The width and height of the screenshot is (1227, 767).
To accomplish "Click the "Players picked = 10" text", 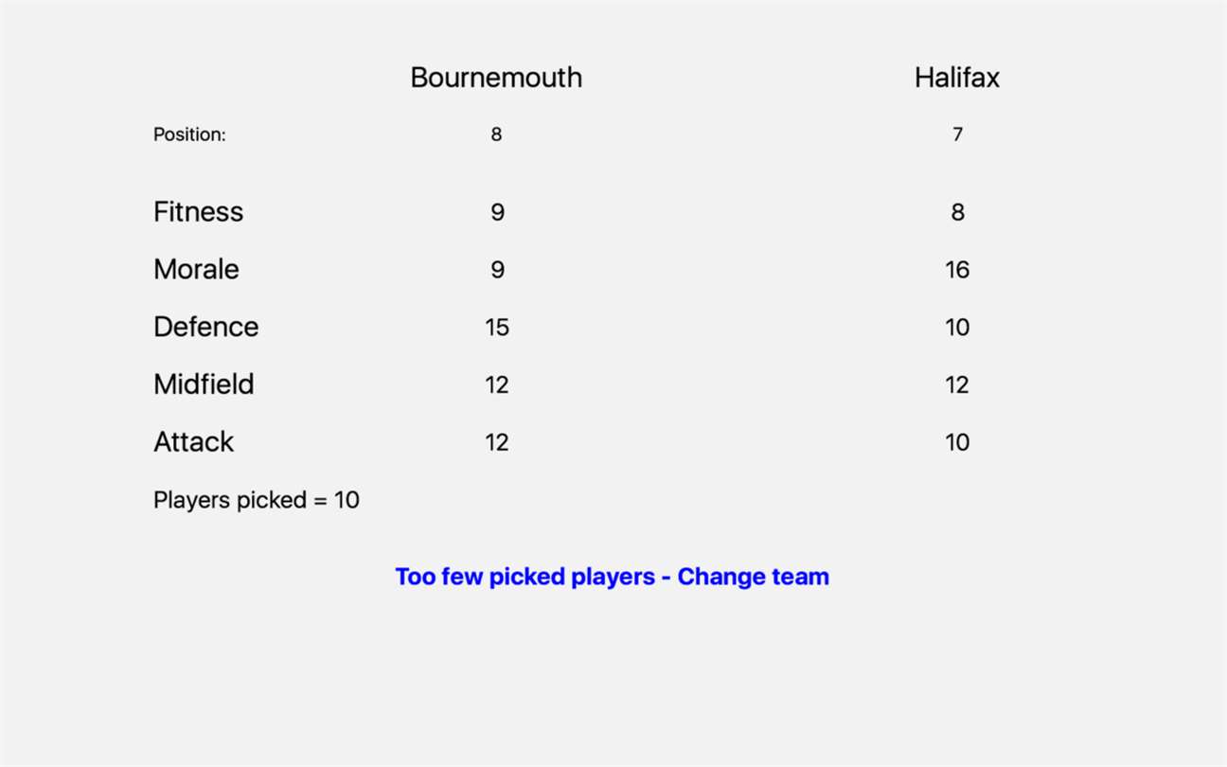I will coord(257,500).
